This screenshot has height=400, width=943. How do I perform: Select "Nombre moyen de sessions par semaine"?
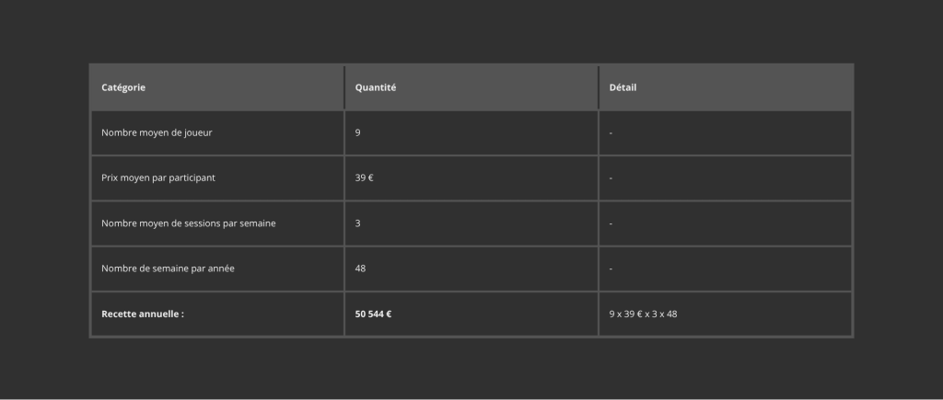coord(189,223)
